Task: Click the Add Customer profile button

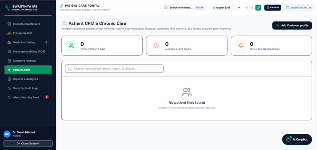Action: point(292,25)
